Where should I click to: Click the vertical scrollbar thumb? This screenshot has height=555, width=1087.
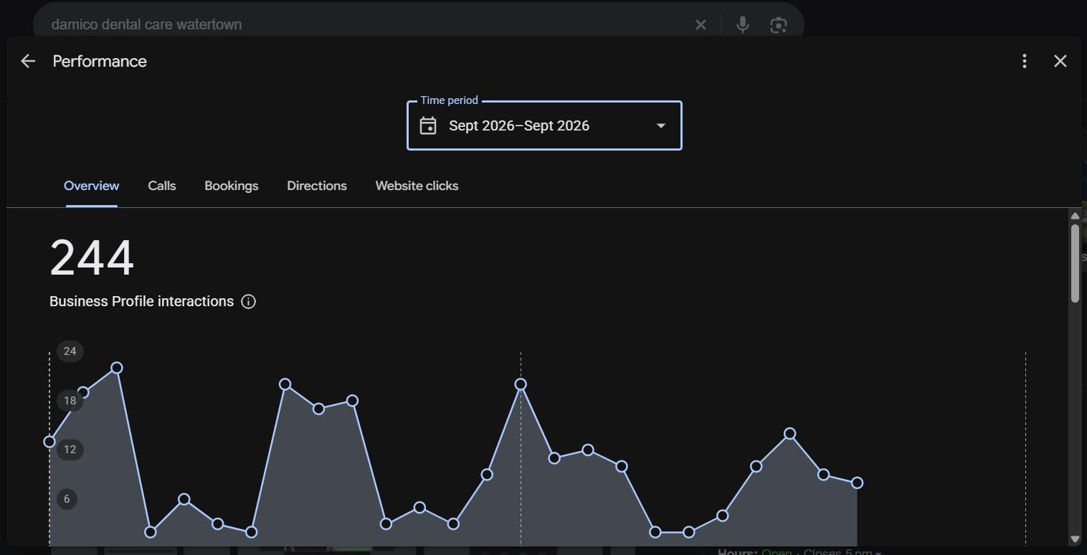click(1075, 263)
